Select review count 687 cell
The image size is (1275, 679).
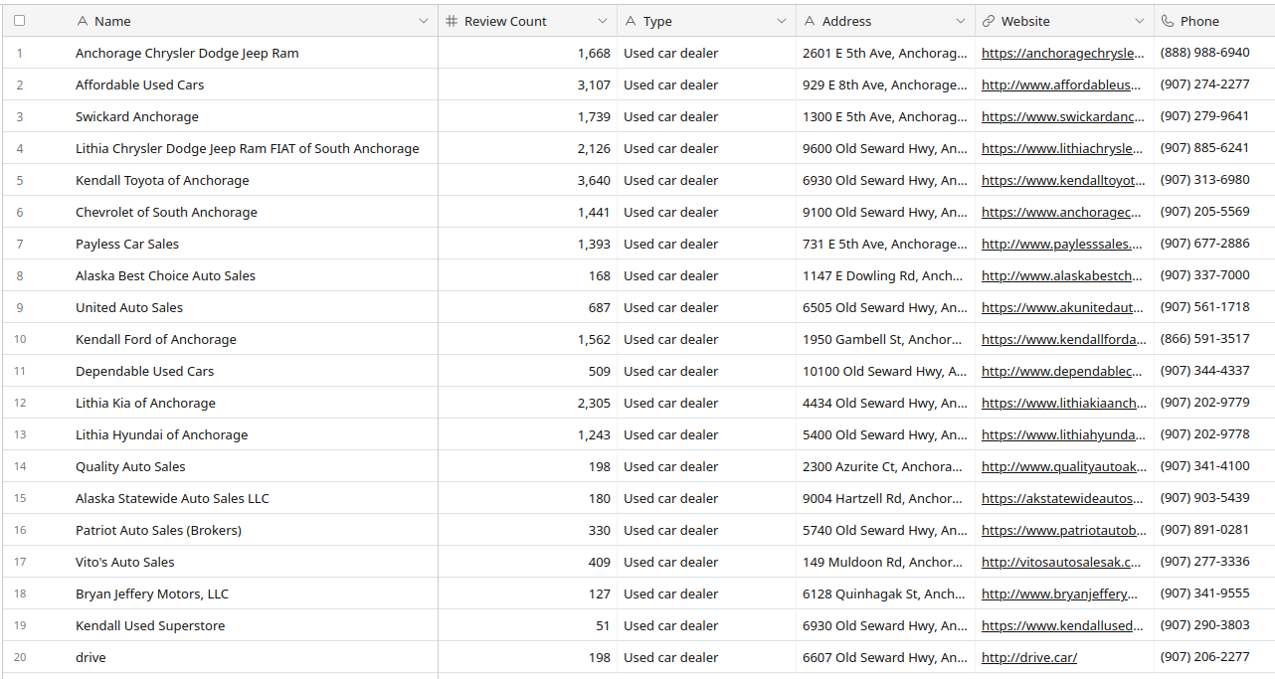tap(528, 307)
